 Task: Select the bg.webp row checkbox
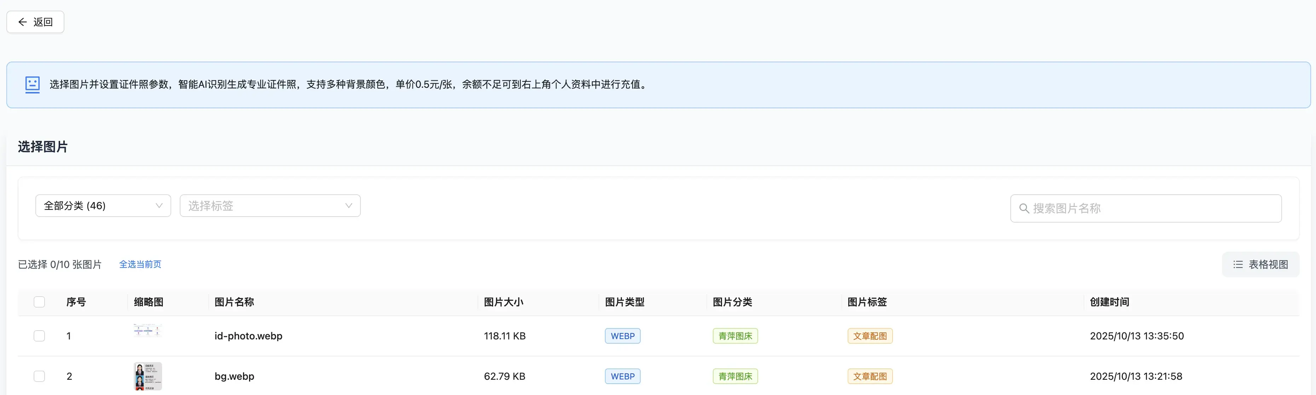pyautogui.click(x=39, y=377)
